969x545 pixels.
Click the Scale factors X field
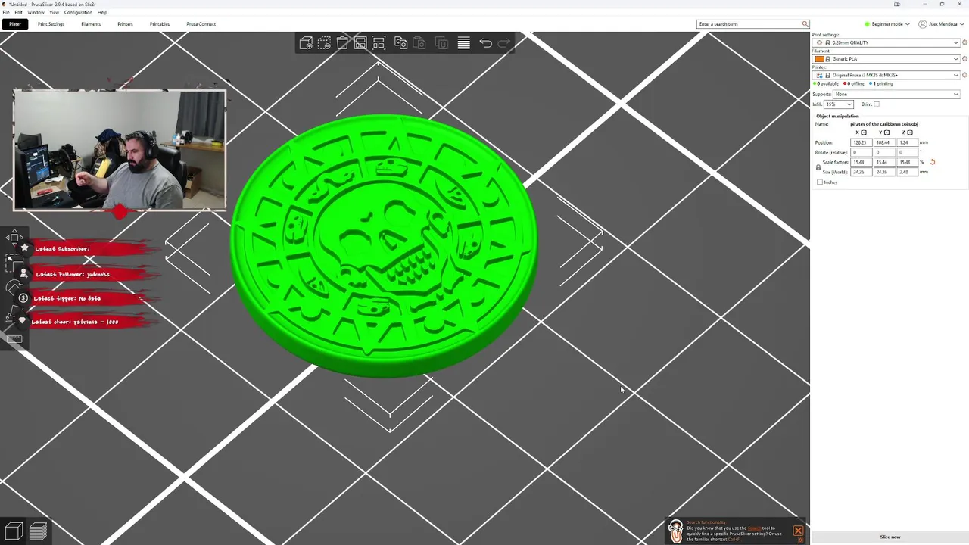click(861, 162)
